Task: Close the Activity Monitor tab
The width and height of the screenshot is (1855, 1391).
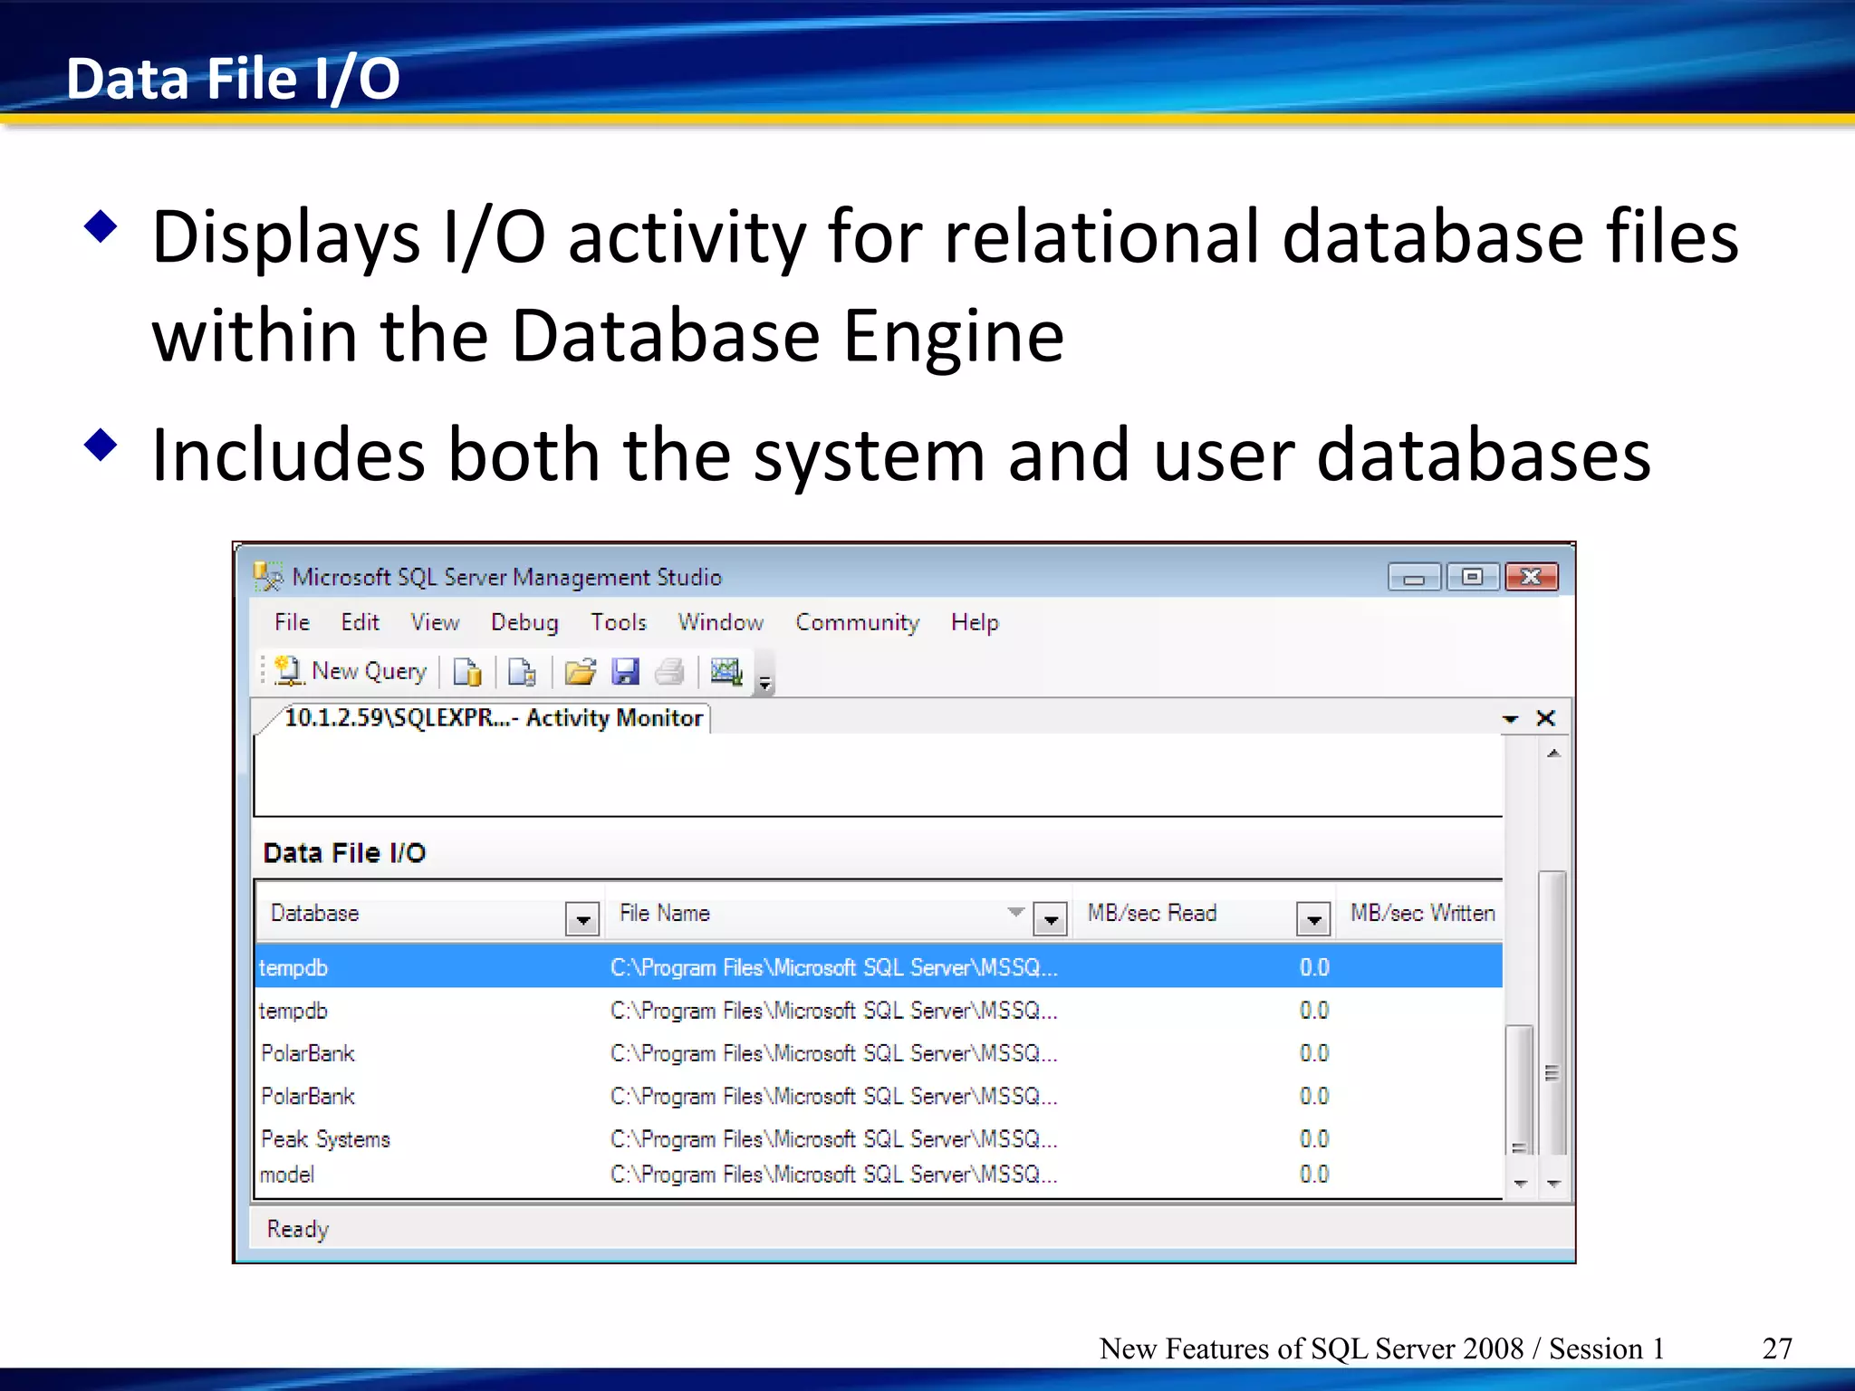Action: 1546,718
